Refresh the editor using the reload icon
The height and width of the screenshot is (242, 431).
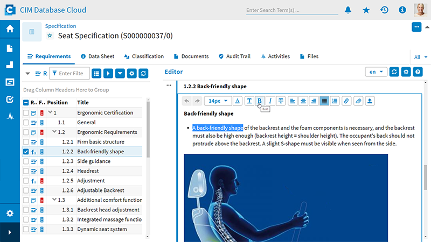[394, 72]
